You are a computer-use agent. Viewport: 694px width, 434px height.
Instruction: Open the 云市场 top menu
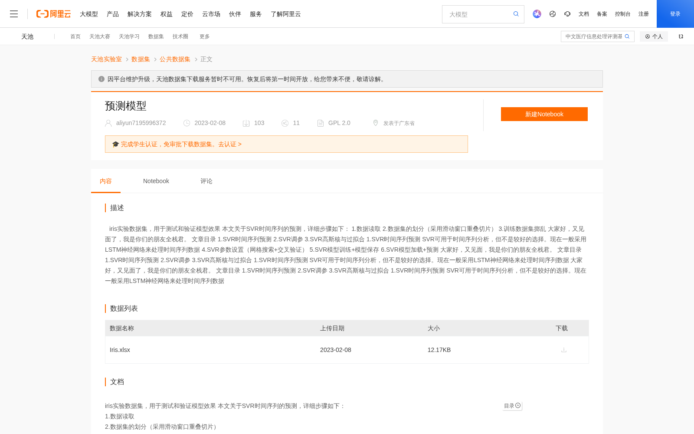pos(211,14)
